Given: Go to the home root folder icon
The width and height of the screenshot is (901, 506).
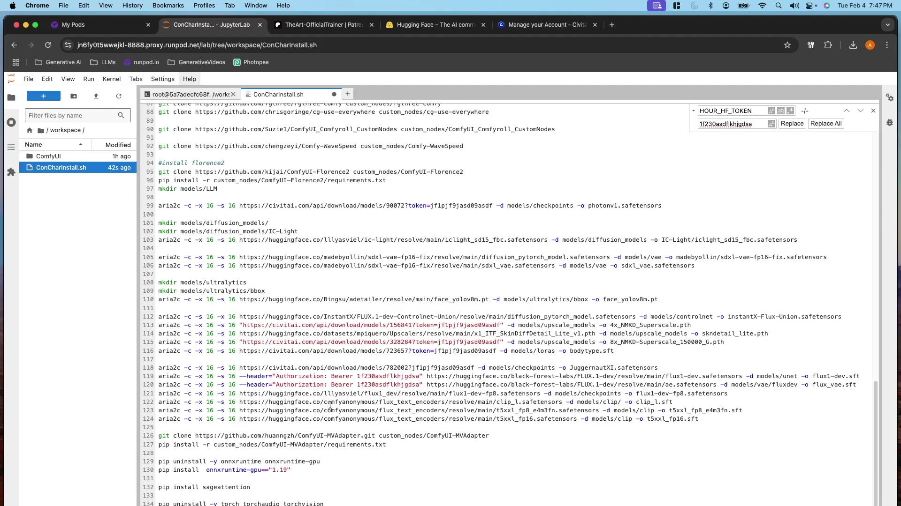Looking at the screenshot, I should pos(30,130).
